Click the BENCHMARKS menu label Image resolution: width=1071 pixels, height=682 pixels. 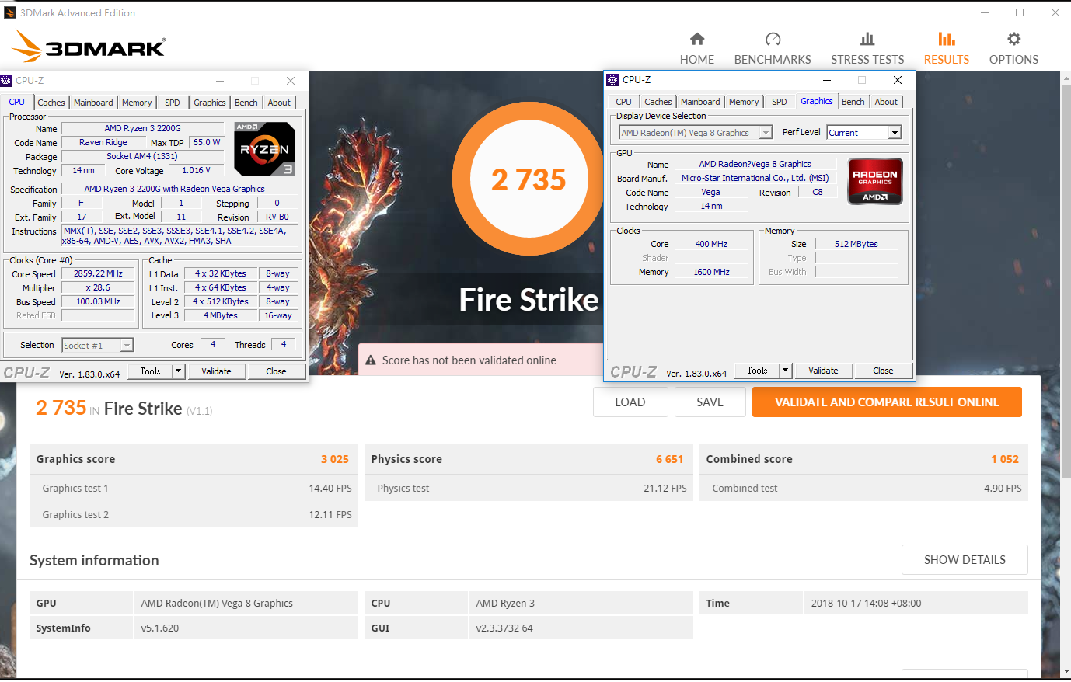pos(773,60)
